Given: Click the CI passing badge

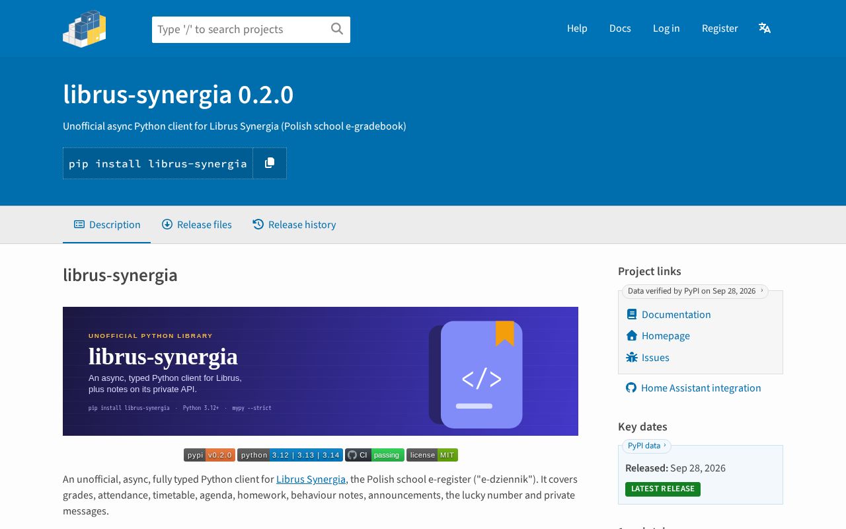Looking at the screenshot, I should click(x=375, y=455).
